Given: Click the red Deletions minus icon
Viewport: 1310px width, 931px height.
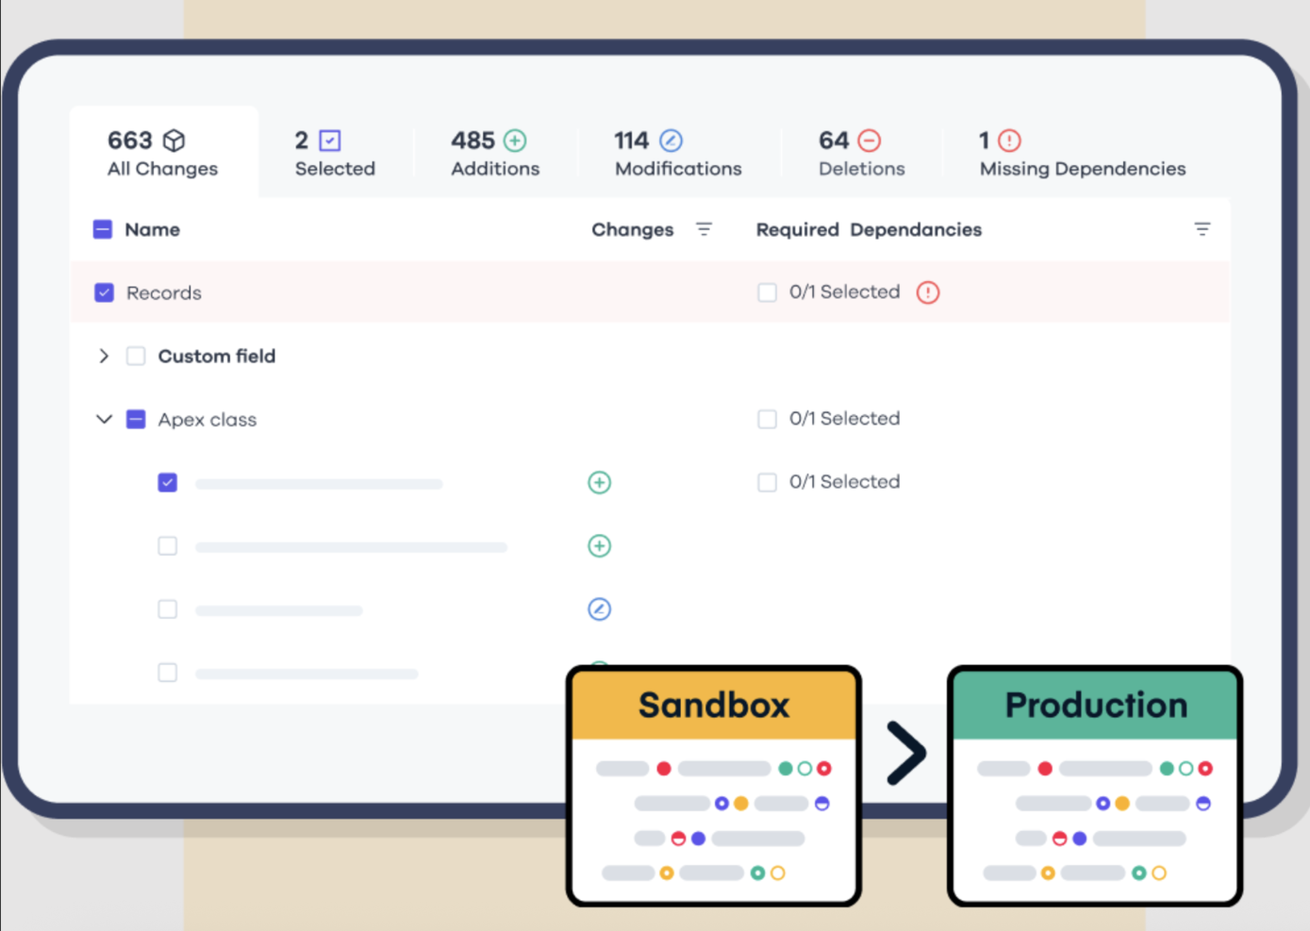Looking at the screenshot, I should 867,140.
